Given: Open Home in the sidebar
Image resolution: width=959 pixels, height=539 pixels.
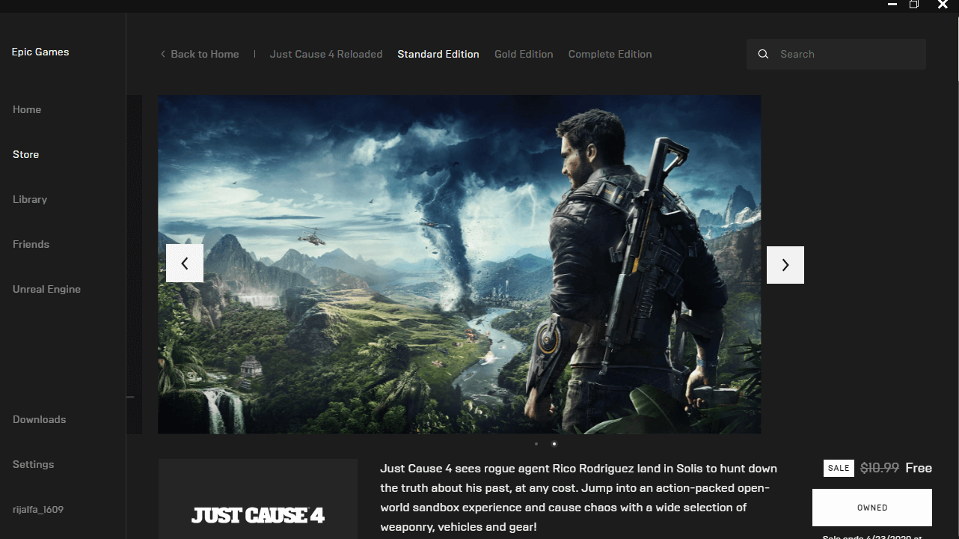Looking at the screenshot, I should coord(27,110).
